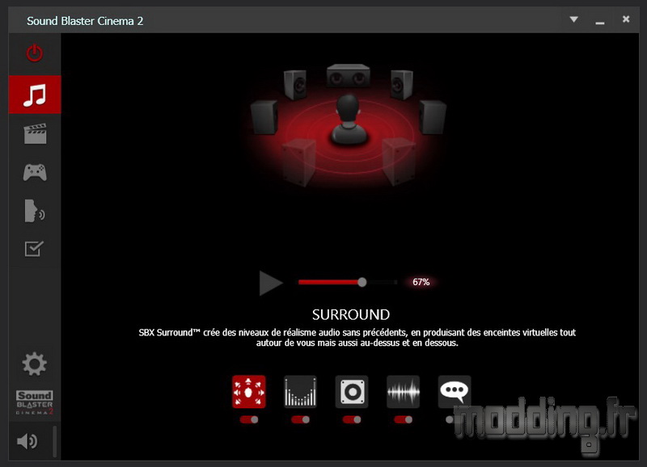Click the 67% surround level value
647x467 pixels.
(421, 282)
